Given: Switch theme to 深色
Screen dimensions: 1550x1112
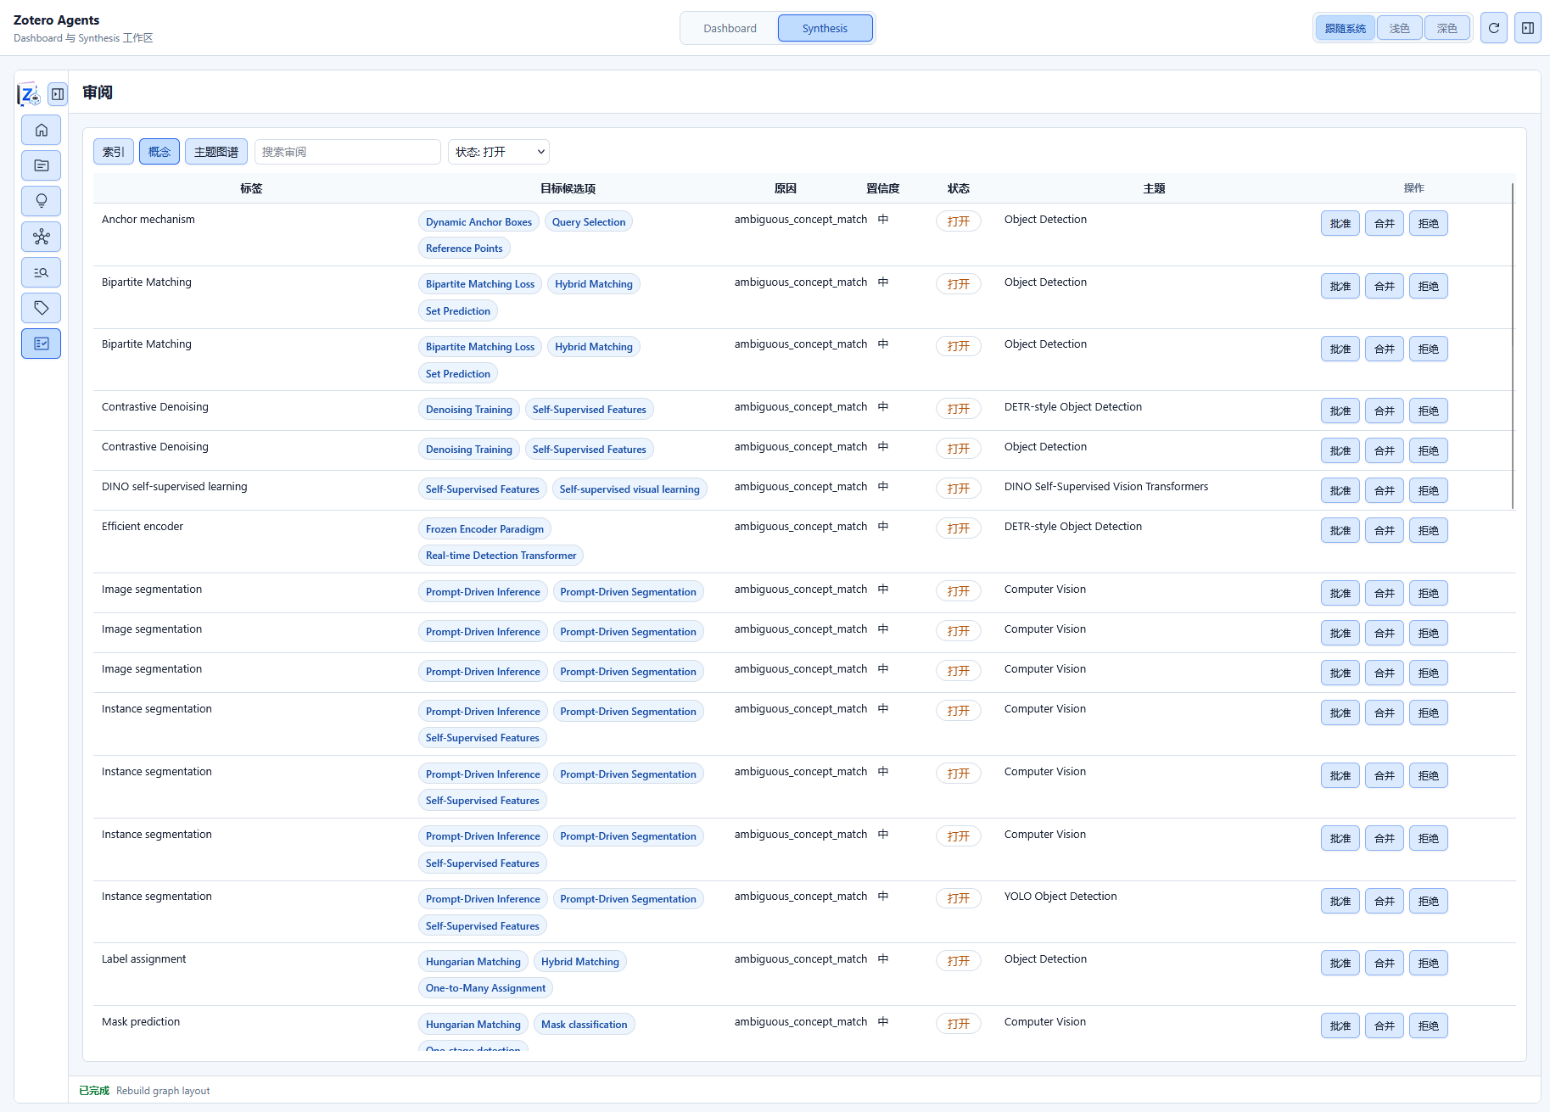Looking at the screenshot, I should (x=1447, y=28).
